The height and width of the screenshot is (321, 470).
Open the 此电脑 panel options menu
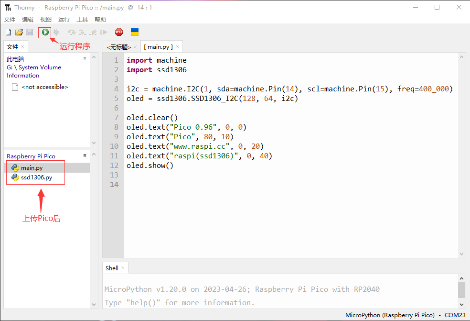point(85,58)
